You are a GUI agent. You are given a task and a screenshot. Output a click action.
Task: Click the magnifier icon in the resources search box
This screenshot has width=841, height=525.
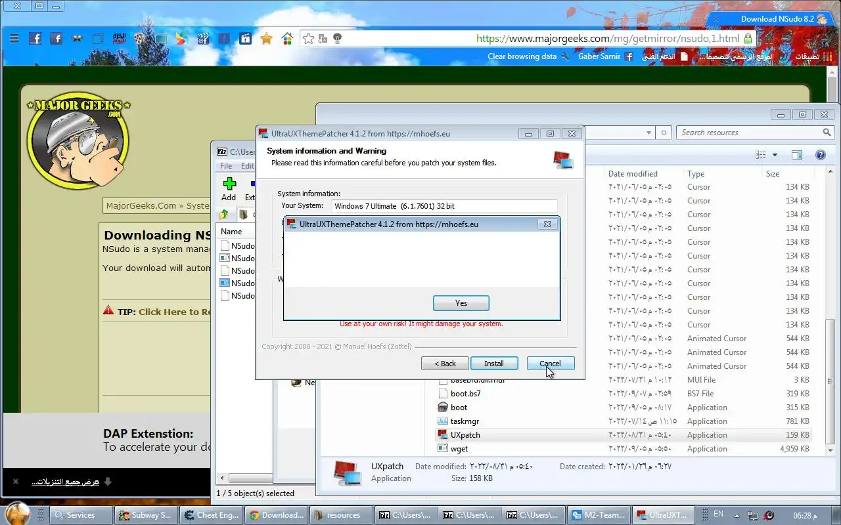pyautogui.click(x=827, y=133)
